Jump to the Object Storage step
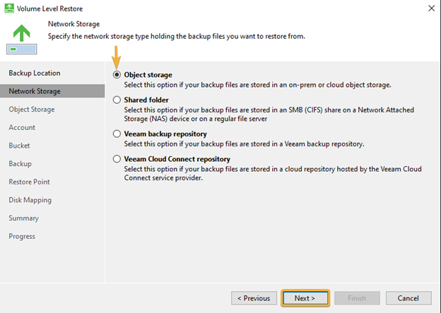This screenshot has height=313, width=441. point(32,110)
